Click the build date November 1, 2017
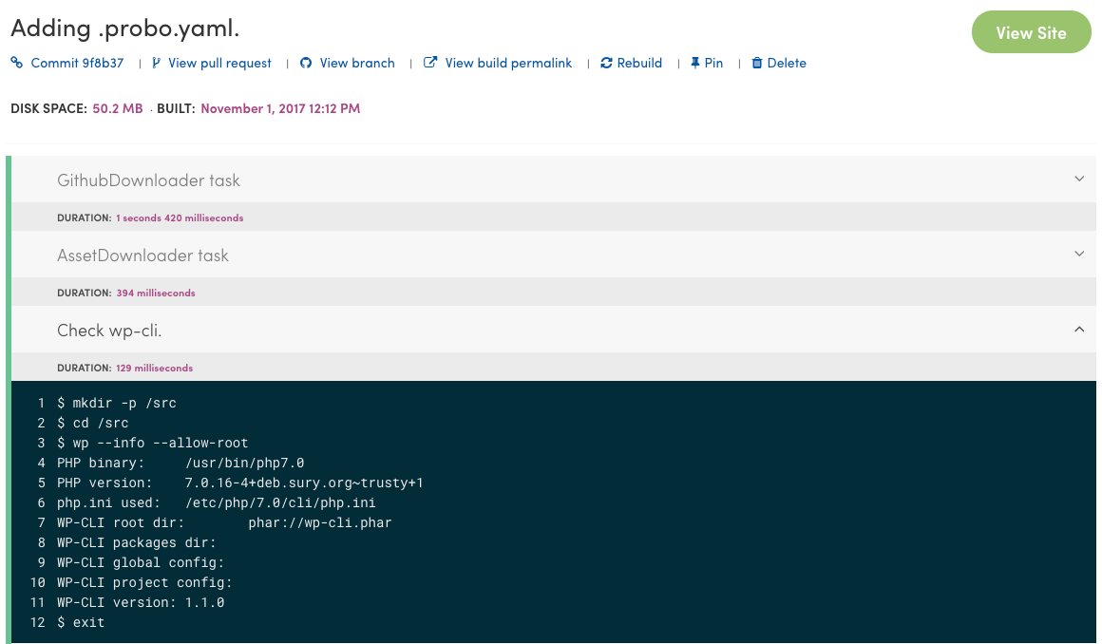This screenshot has height=644, width=1102. (280, 109)
